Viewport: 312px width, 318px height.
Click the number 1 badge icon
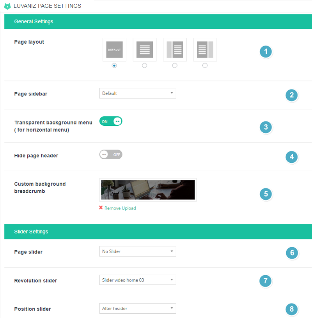266,51
